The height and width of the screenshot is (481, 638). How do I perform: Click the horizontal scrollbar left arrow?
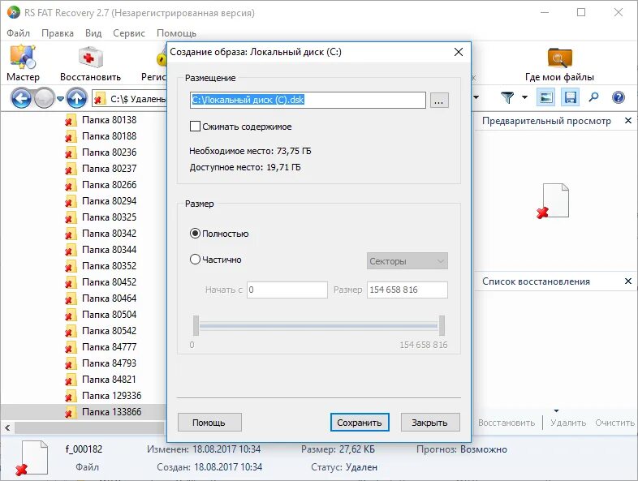pyautogui.click(x=7, y=427)
